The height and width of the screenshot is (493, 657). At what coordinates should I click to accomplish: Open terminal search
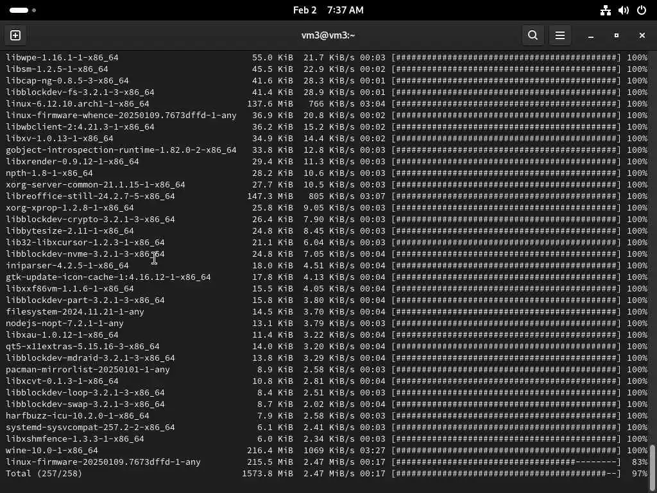pyautogui.click(x=533, y=35)
